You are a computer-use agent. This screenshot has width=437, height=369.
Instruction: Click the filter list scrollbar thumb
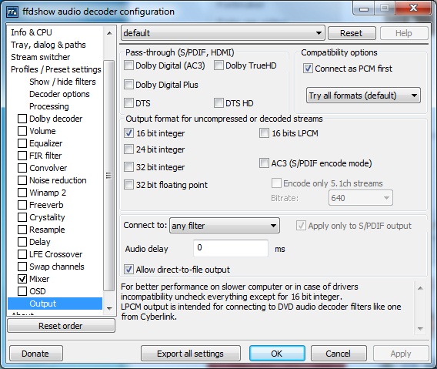coord(109,176)
